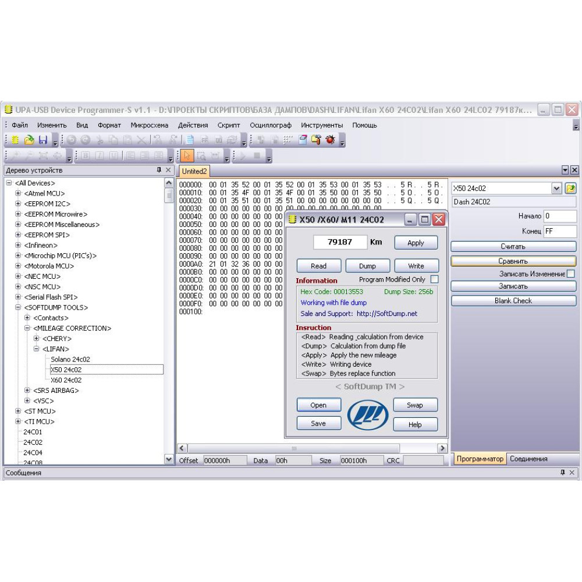The width and height of the screenshot is (582, 582).
Task: Collapse the SOFTDUMP TOOLS node
Action: (x=18, y=307)
